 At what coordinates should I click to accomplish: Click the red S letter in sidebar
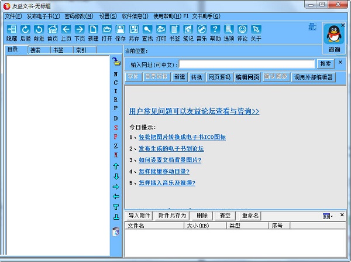[x=116, y=128]
